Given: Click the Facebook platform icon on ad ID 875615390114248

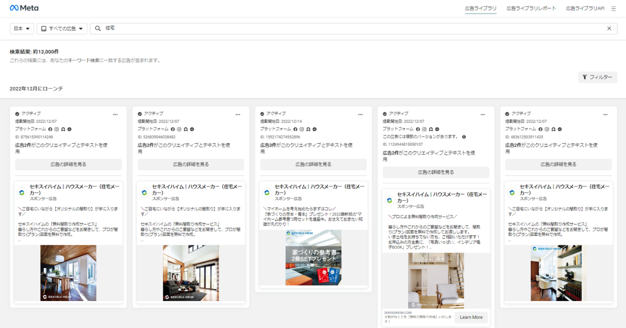Looking at the screenshot, I should 51,129.
